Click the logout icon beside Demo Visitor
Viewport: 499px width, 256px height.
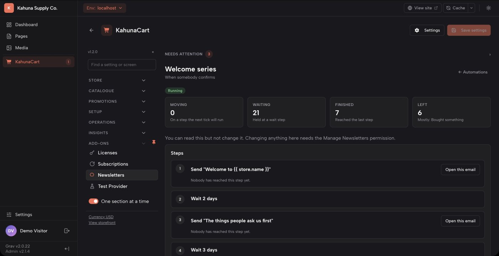tap(67, 231)
